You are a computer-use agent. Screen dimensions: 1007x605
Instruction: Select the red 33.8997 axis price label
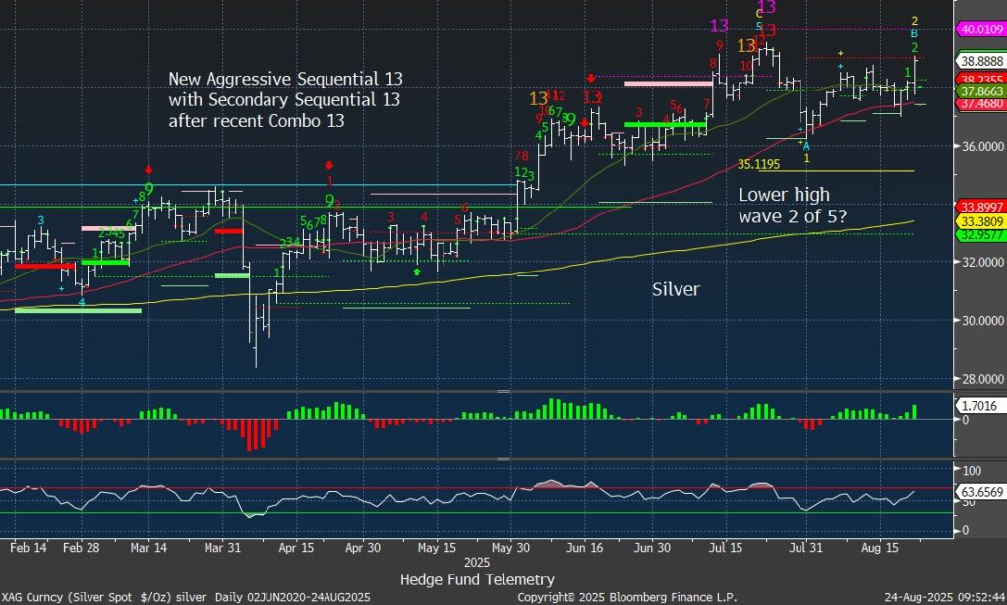tap(979, 208)
